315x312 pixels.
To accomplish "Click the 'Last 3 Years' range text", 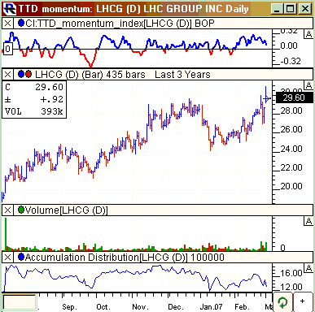I will click(x=182, y=75).
